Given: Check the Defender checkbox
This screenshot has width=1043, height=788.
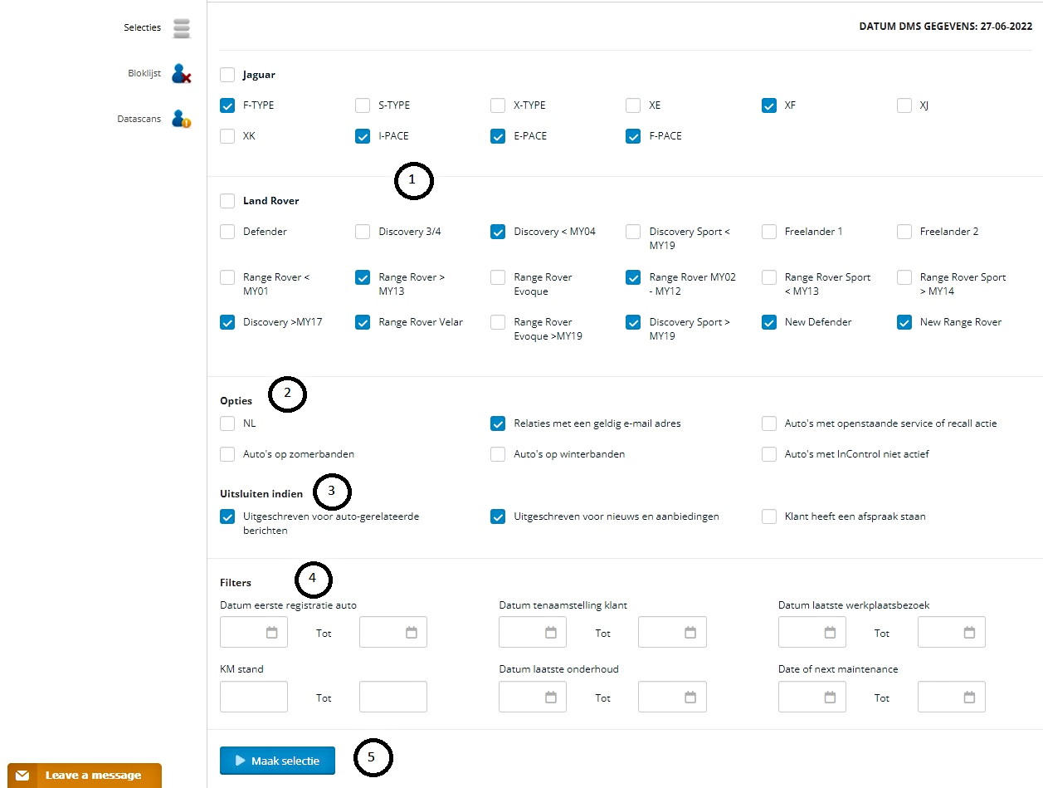Looking at the screenshot, I should coord(227,232).
